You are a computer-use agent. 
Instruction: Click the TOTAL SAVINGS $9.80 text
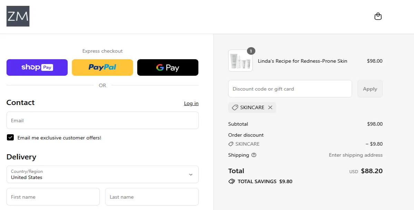[265, 181]
